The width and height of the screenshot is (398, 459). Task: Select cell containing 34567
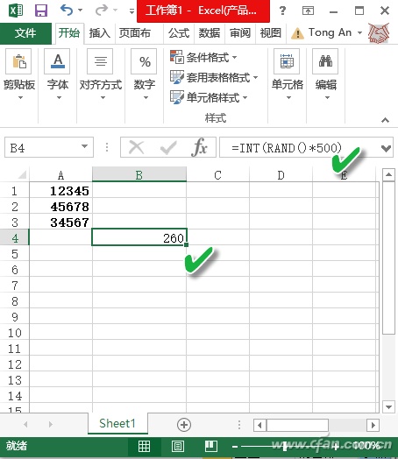(x=60, y=222)
